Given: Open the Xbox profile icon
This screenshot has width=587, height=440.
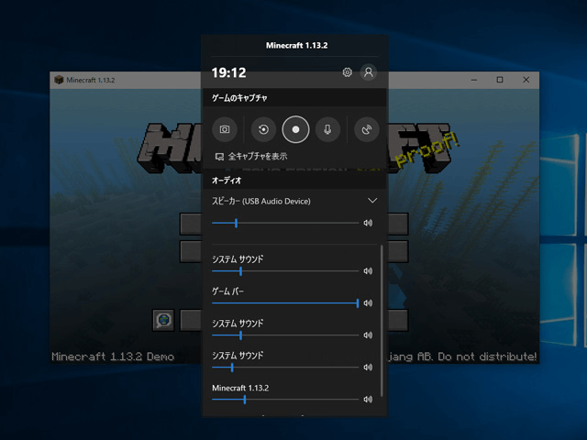Looking at the screenshot, I should pyautogui.click(x=369, y=72).
